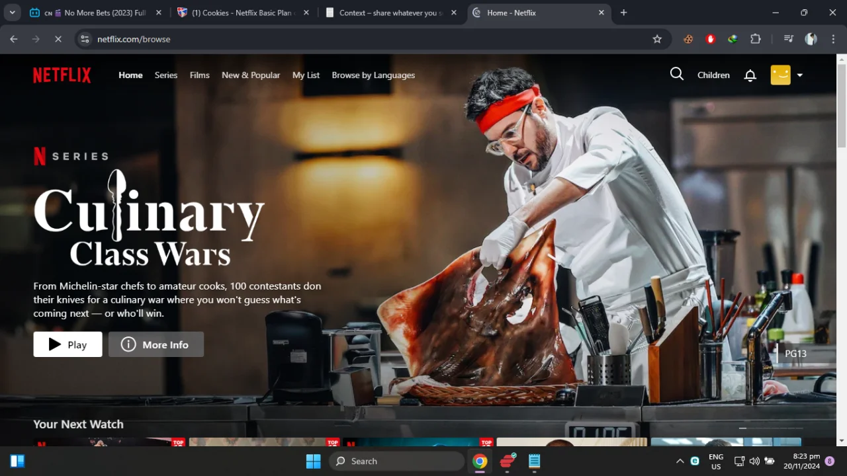Screen dimensions: 847x476
Task: Open the volume speaker tray icon
Action: pos(754,461)
